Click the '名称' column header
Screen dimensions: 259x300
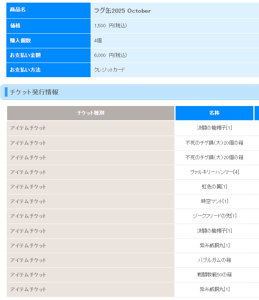click(214, 113)
